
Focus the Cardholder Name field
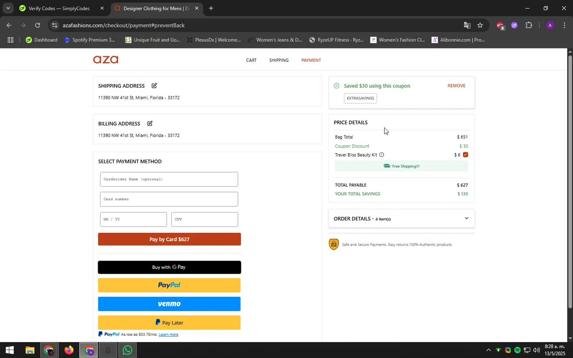click(169, 179)
